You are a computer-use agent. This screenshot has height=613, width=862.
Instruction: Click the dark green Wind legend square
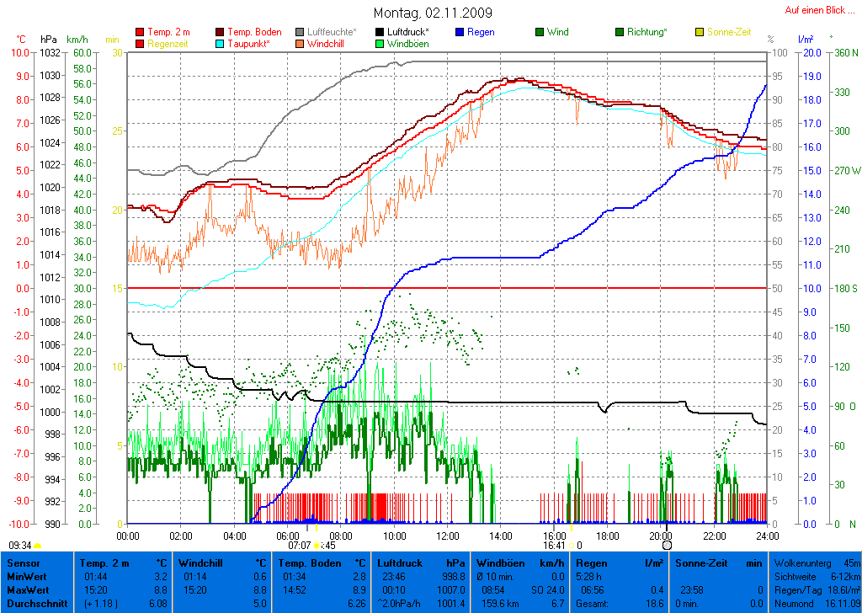pyautogui.click(x=540, y=32)
